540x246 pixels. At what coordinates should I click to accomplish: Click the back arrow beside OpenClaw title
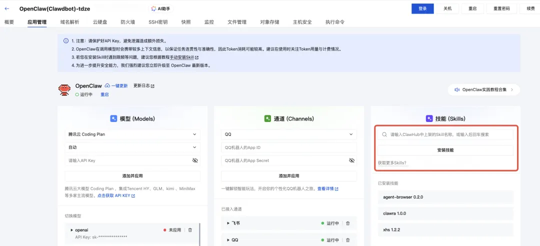(7, 9)
